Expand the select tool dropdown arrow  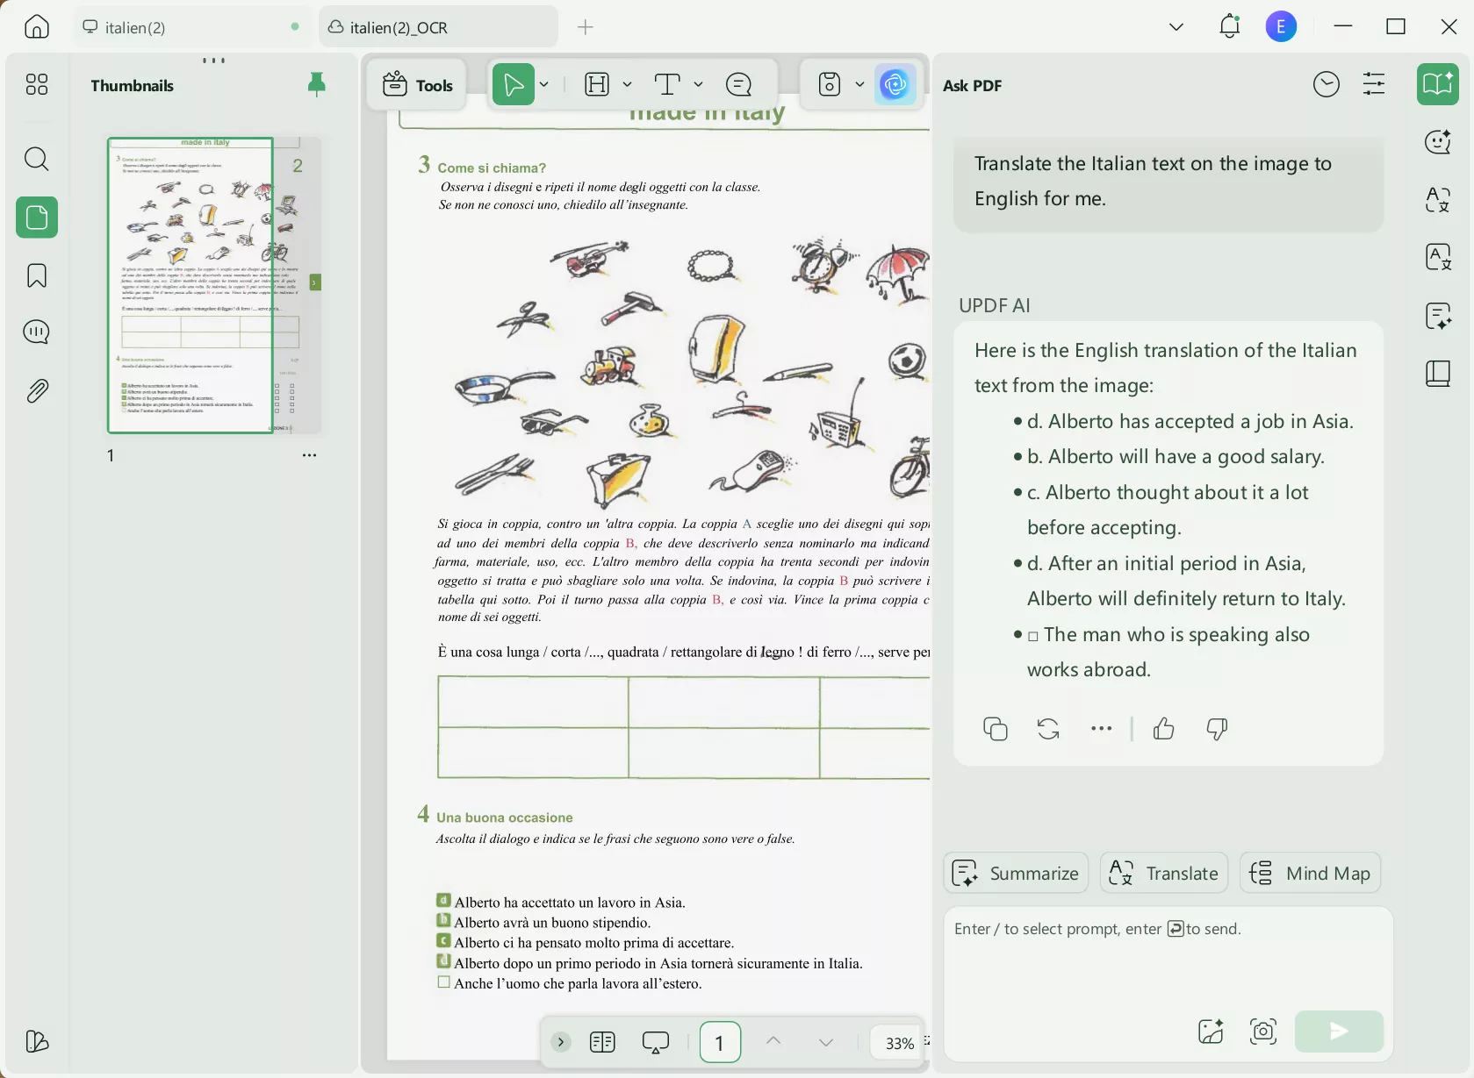pyautogui.click(x=544, y=84)
